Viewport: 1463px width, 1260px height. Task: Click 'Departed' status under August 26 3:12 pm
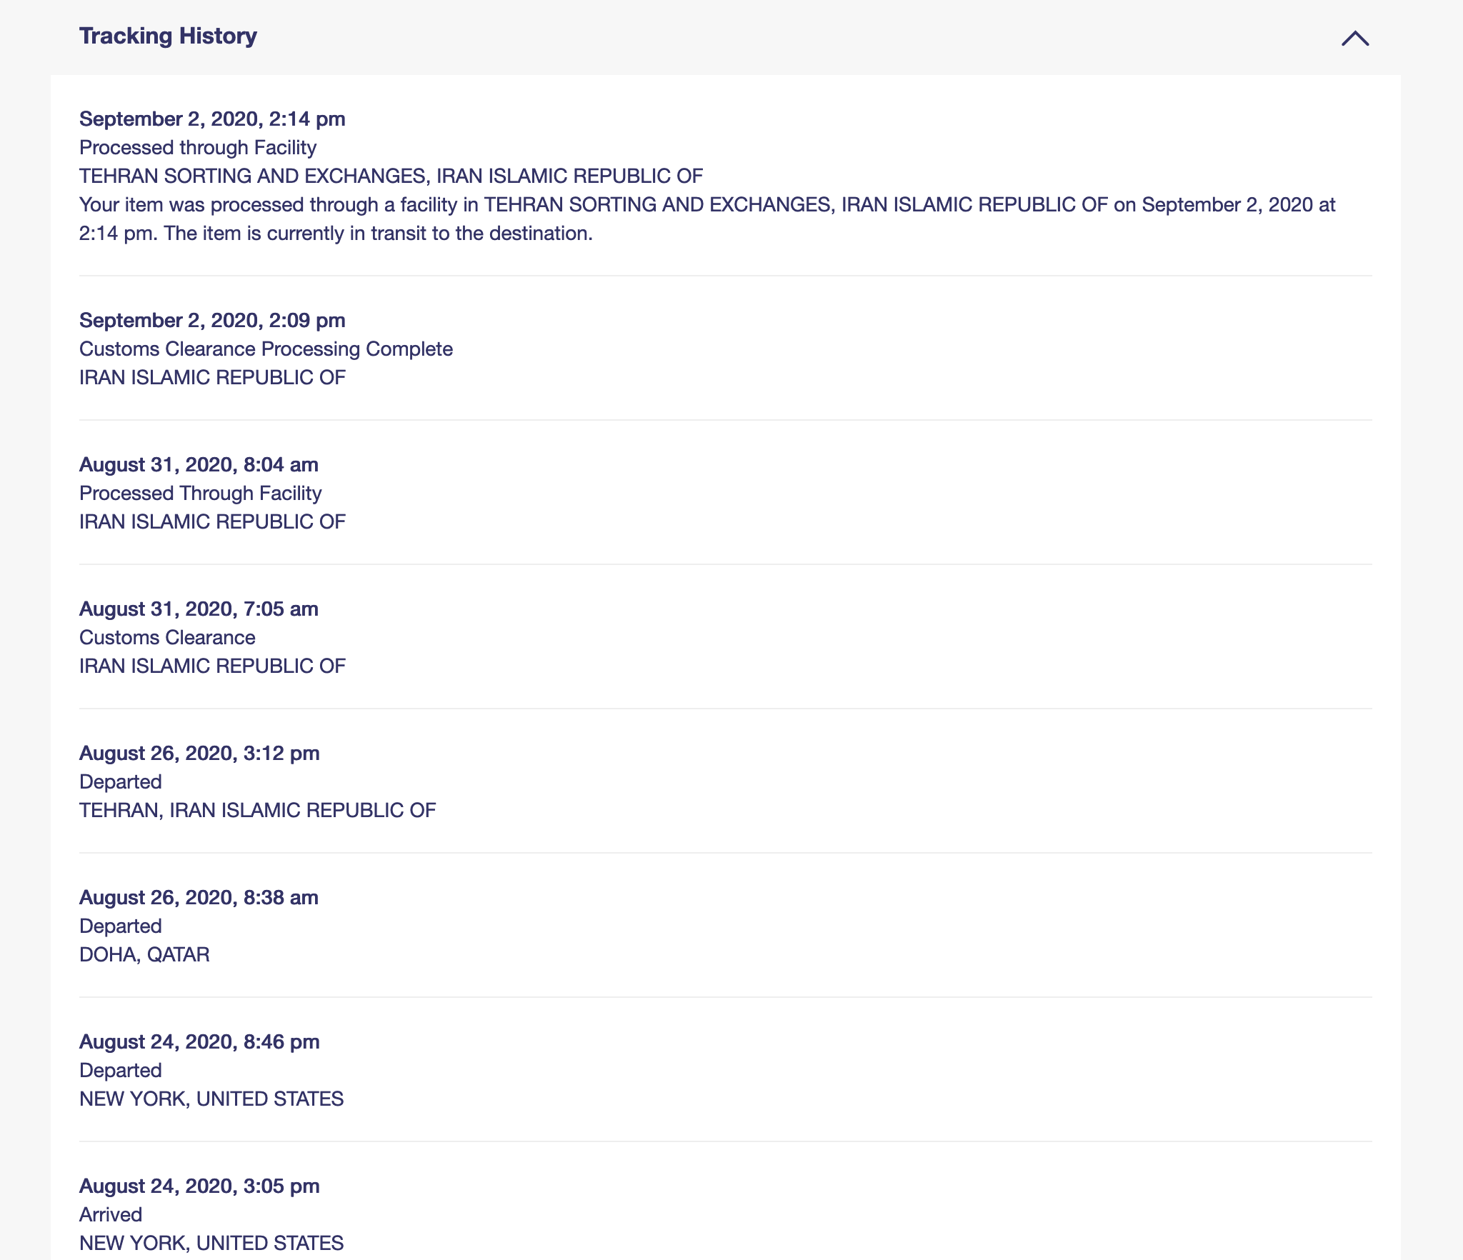tap(120, 781)
